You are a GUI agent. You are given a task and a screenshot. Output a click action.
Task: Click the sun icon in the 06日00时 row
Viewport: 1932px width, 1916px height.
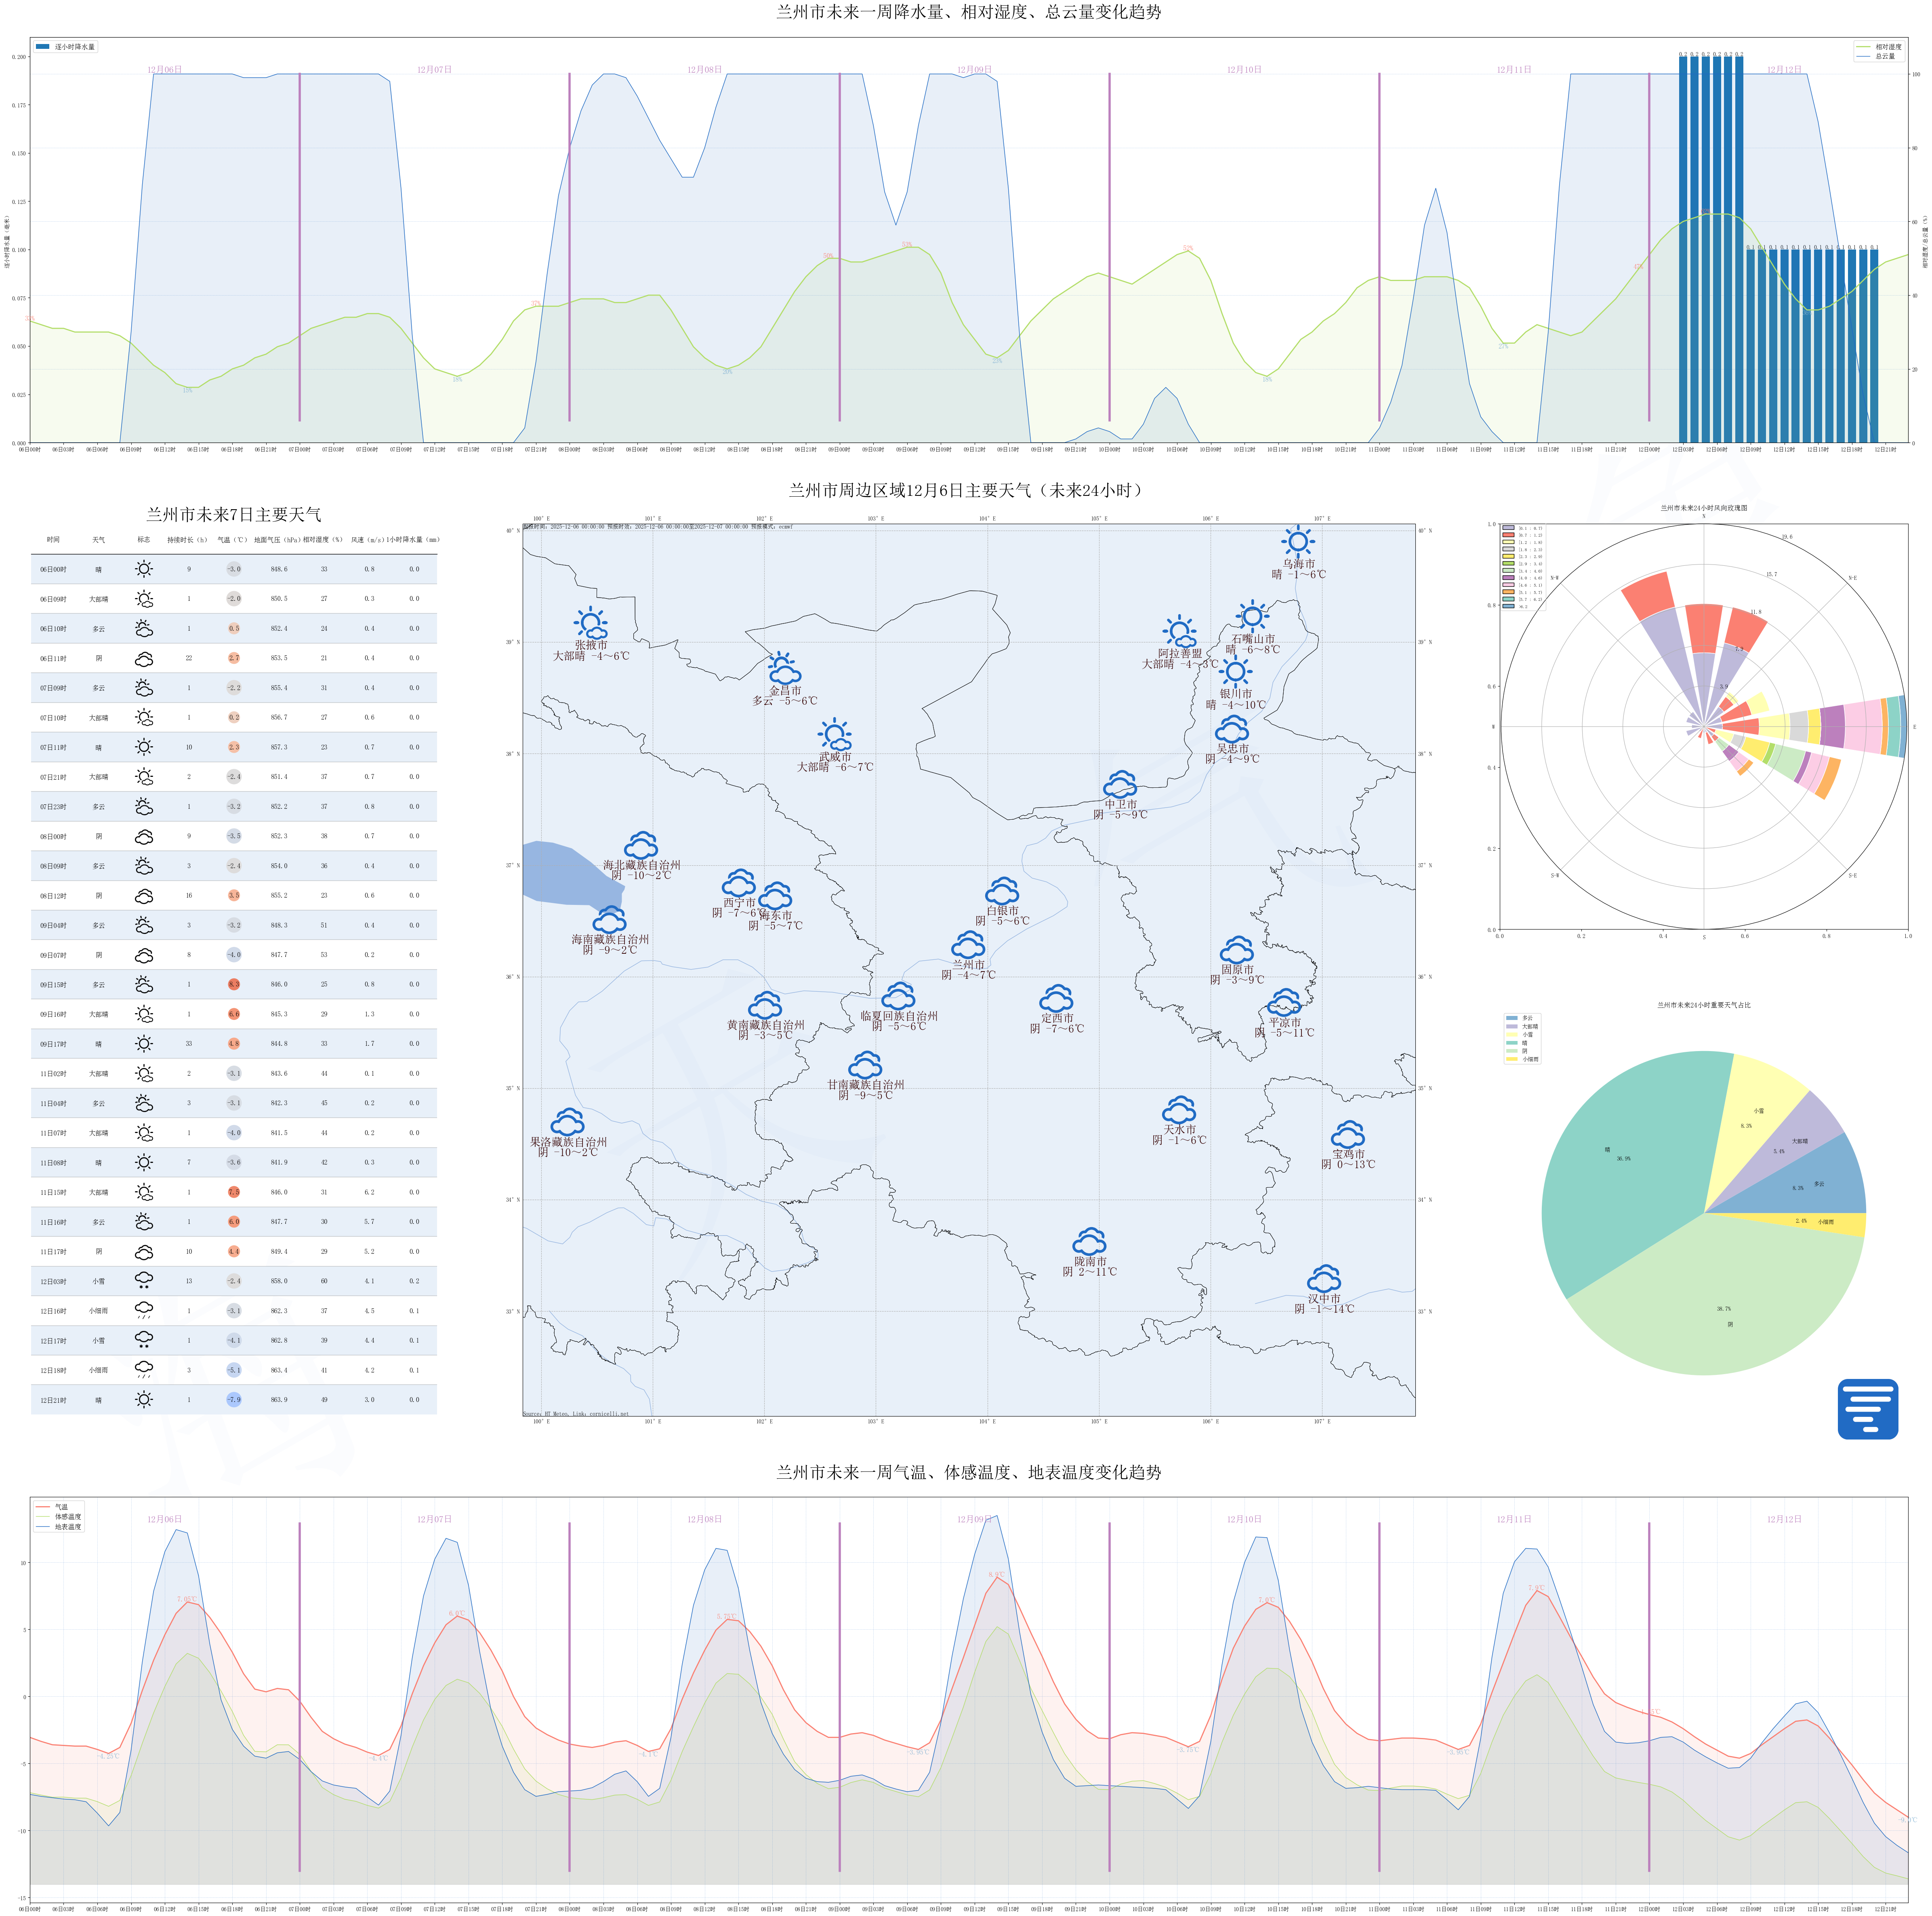click(x=144, y=569)
